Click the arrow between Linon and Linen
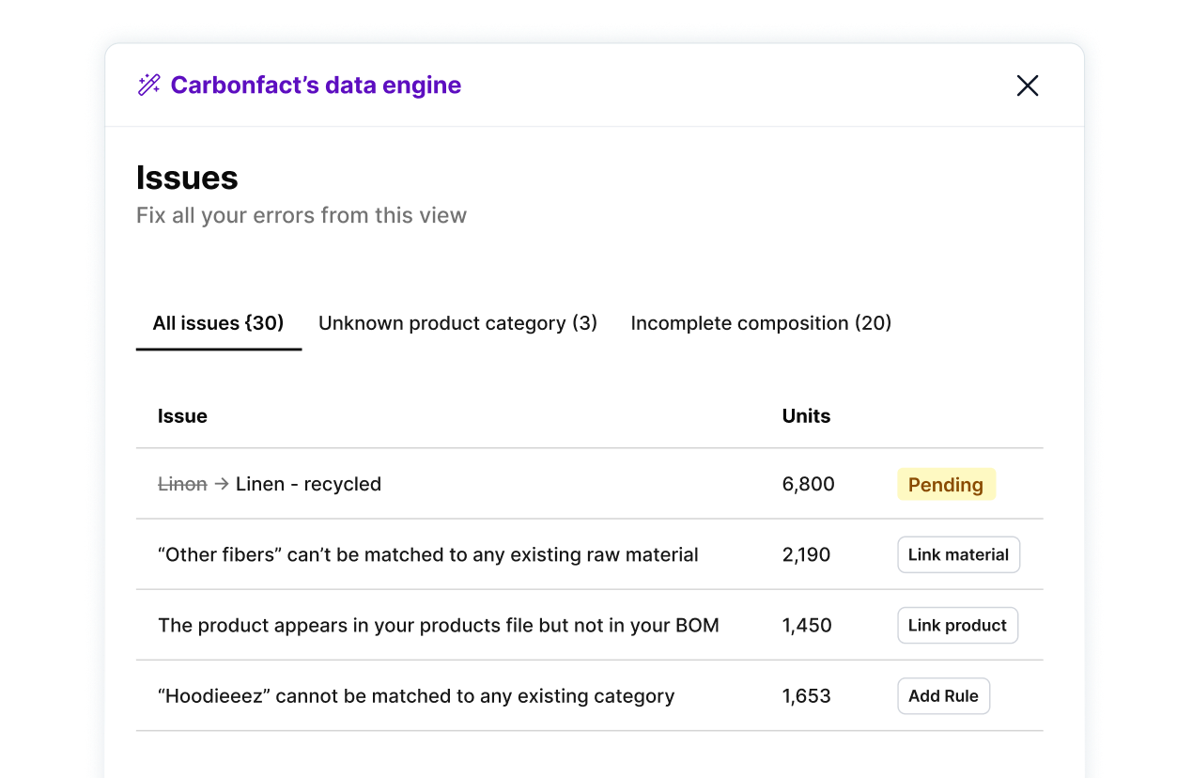This screenshot has height=778, width=1192. (222, 485)
